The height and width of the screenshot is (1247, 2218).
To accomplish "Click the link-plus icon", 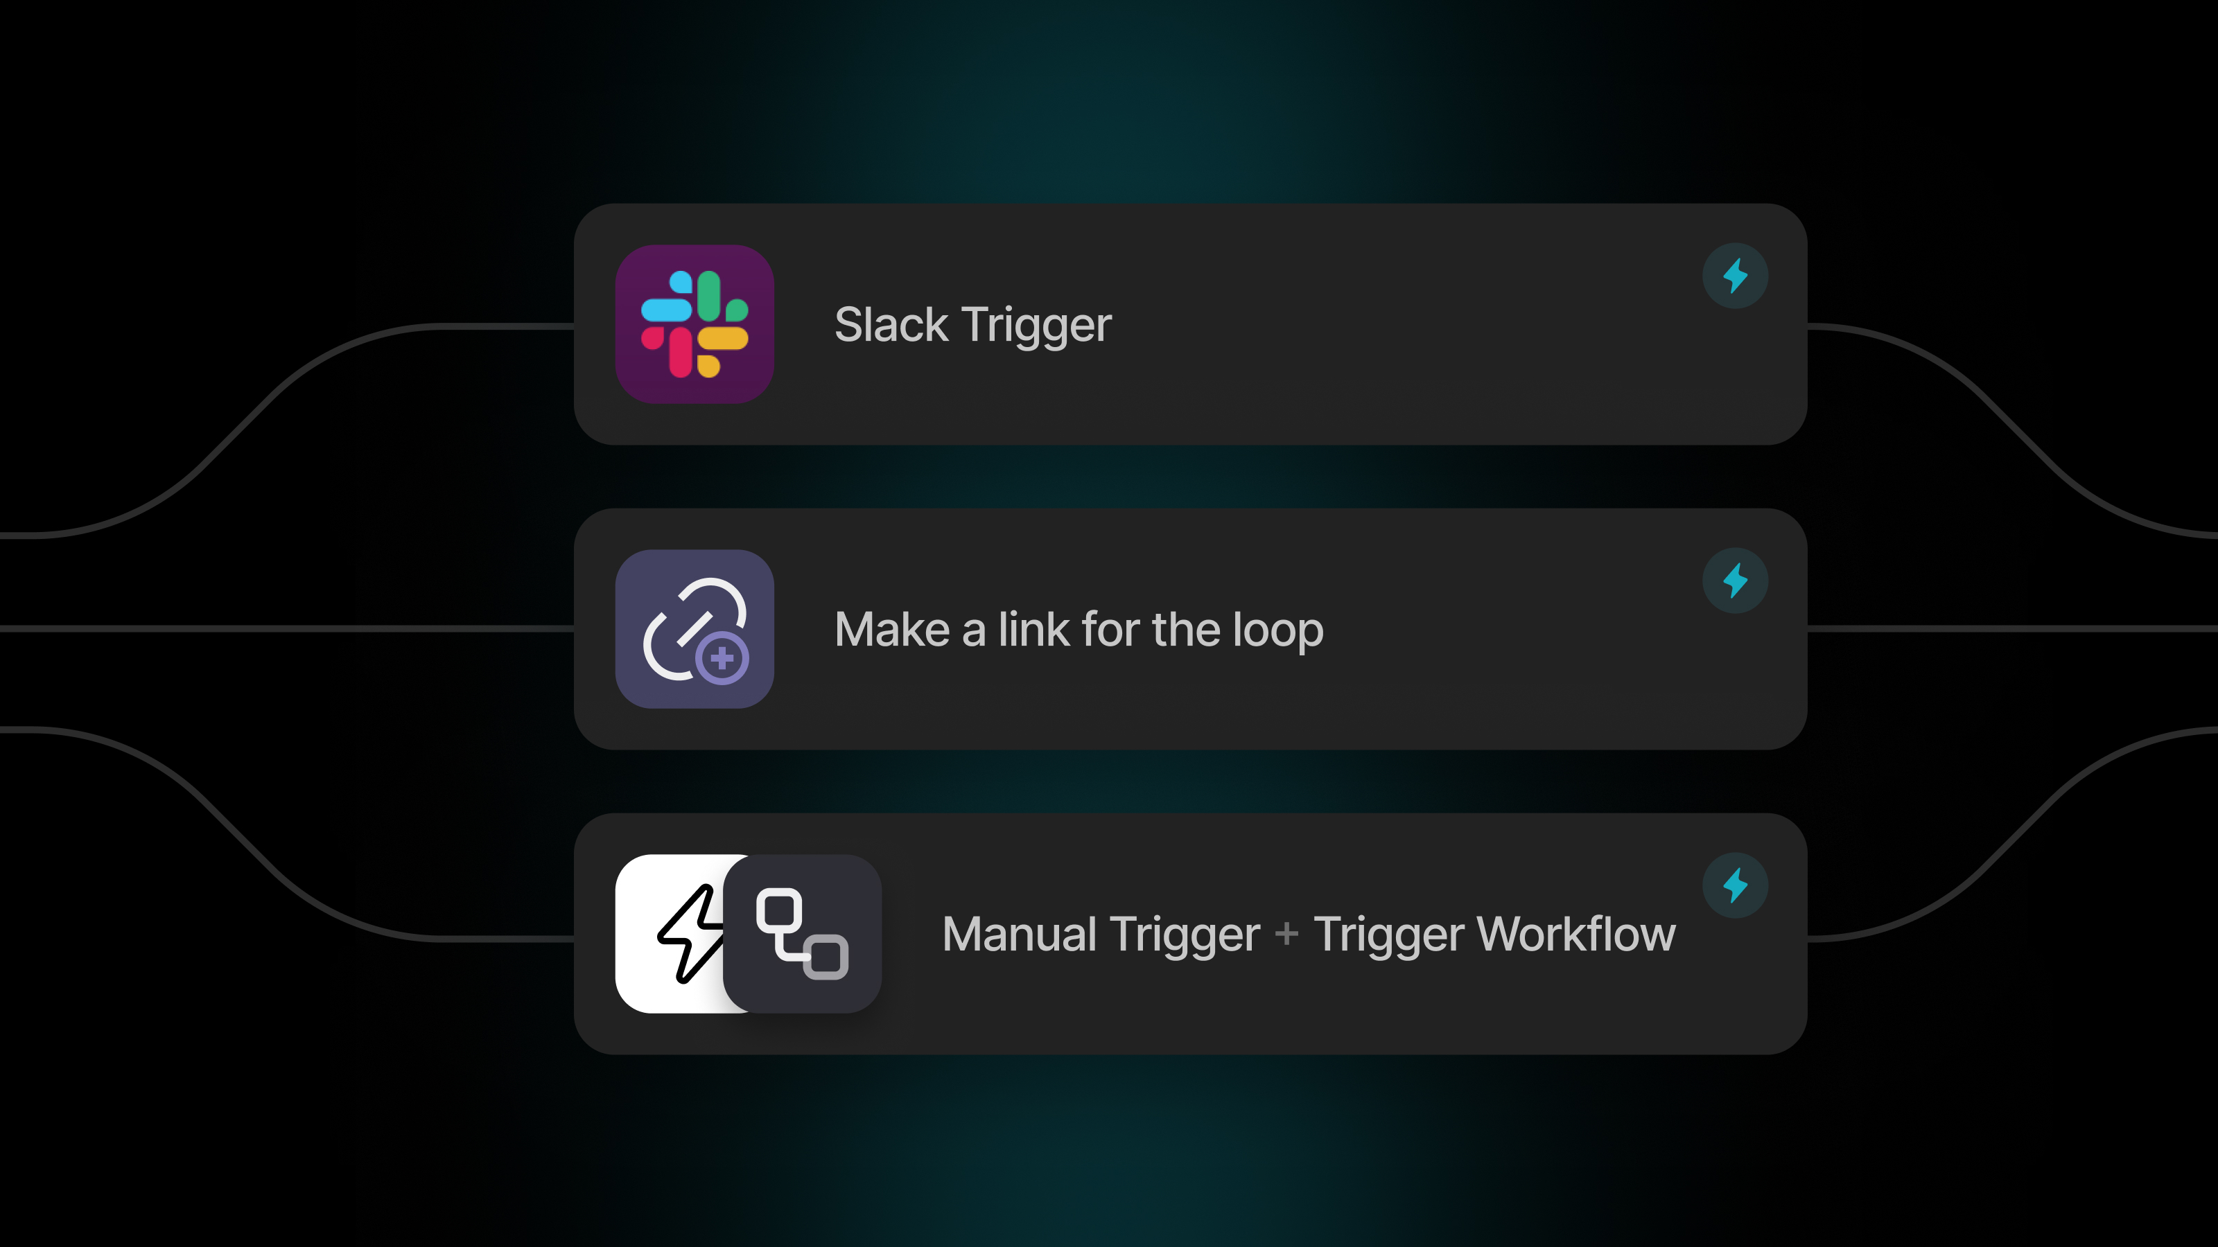I will (x=694, y=629).
